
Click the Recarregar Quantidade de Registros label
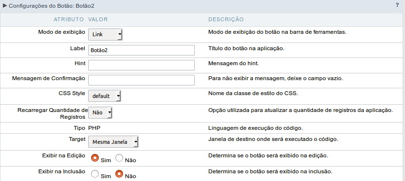pos(53,113)
